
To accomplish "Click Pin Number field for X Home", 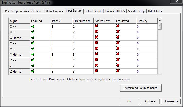I will pyautogui.click(x=82, y=38).
